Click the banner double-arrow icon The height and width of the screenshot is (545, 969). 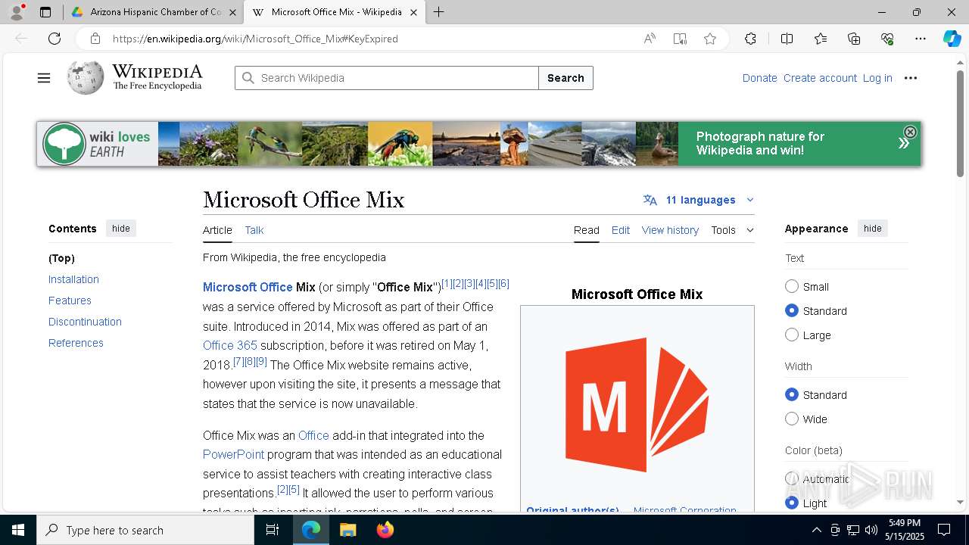pos(903,143)
